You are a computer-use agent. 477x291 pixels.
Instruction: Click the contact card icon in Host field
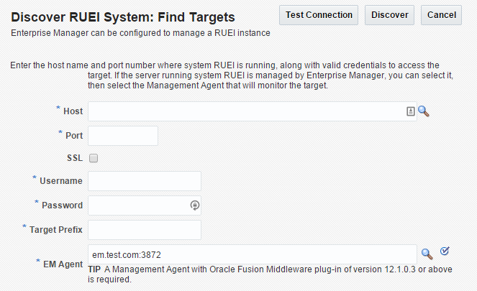(410, 111)
